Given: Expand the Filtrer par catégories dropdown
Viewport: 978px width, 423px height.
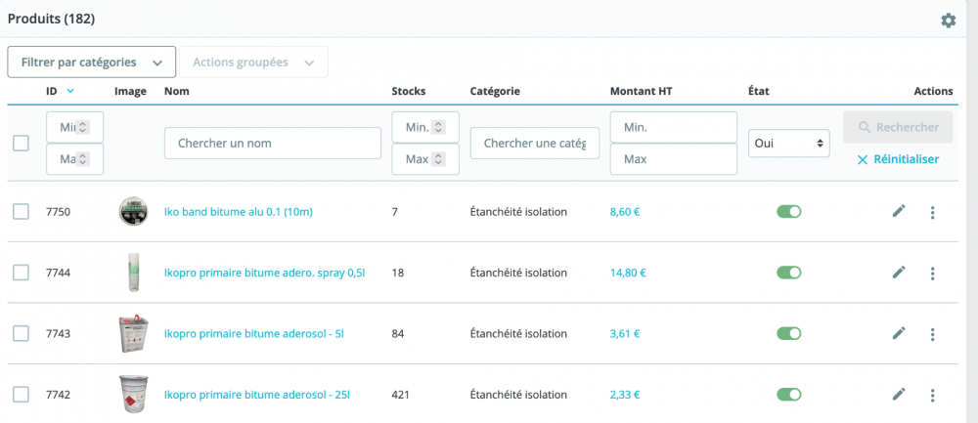Looking at the screenshot, I should (91, 62).
